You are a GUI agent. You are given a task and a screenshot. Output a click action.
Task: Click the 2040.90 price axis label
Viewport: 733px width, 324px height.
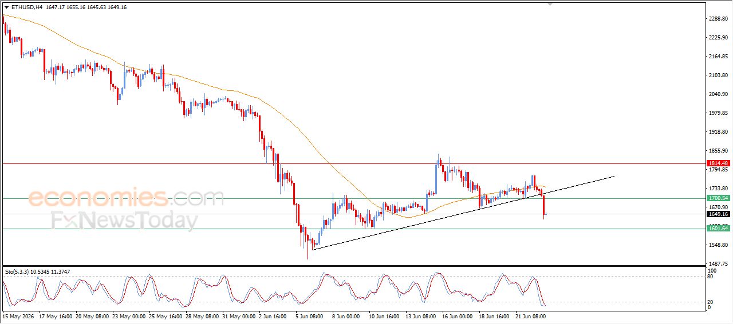pos(718,94)
